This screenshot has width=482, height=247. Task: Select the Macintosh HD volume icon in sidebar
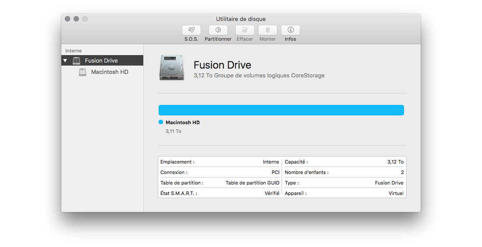(x=82, y=72)
